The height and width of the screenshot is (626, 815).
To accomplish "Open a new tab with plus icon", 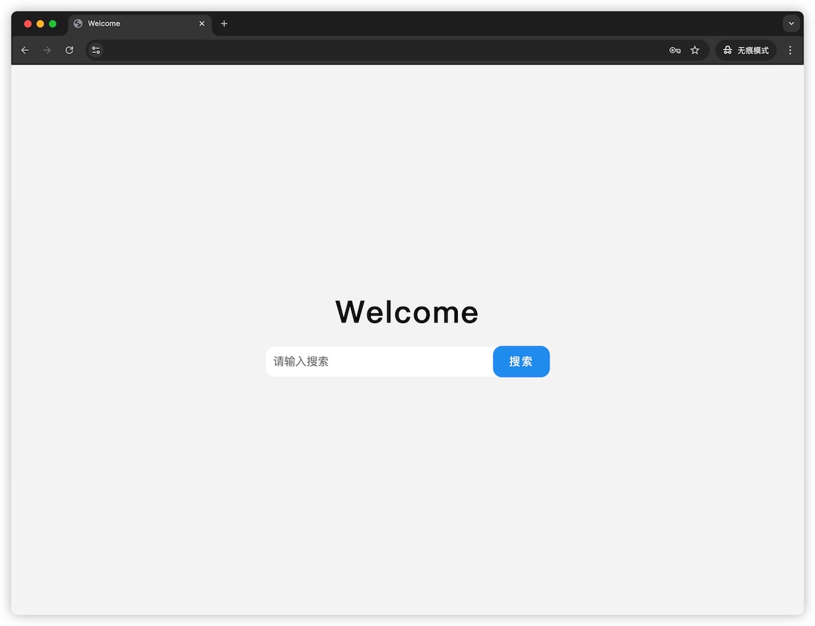I will 224,24.
